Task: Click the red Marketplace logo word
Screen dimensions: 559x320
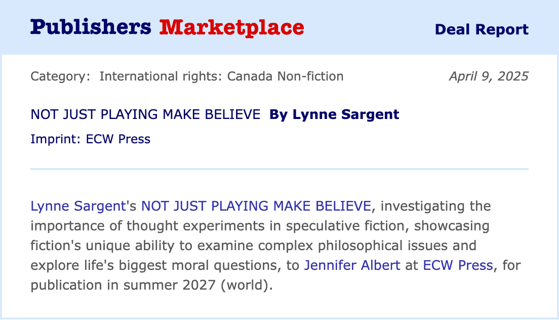Action: [231, 27]
